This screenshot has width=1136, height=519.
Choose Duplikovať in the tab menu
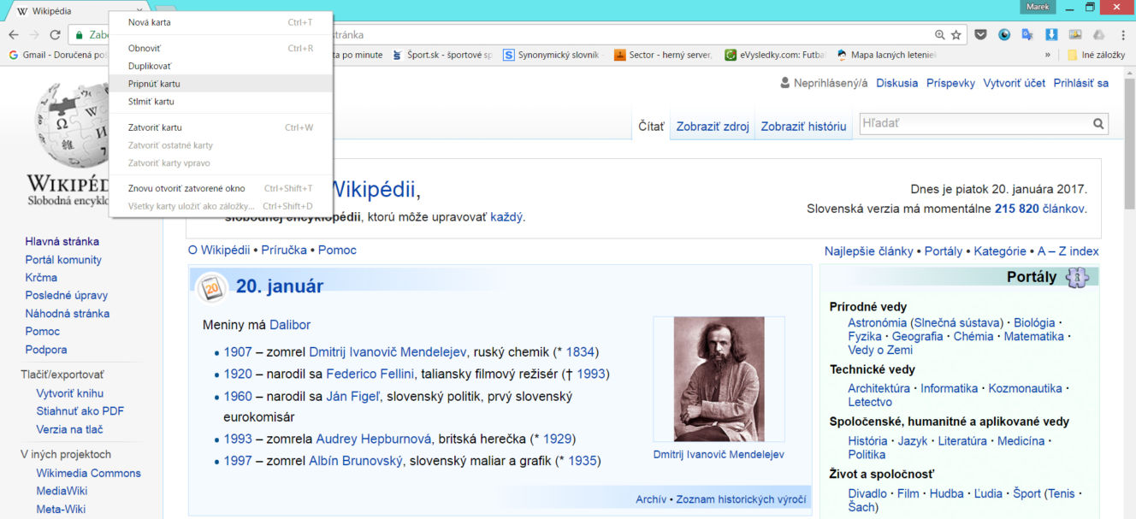coord(221,66)
